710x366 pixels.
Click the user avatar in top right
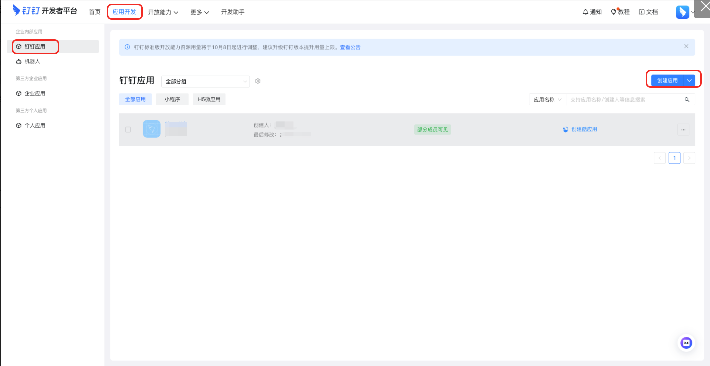pos(682,12)
